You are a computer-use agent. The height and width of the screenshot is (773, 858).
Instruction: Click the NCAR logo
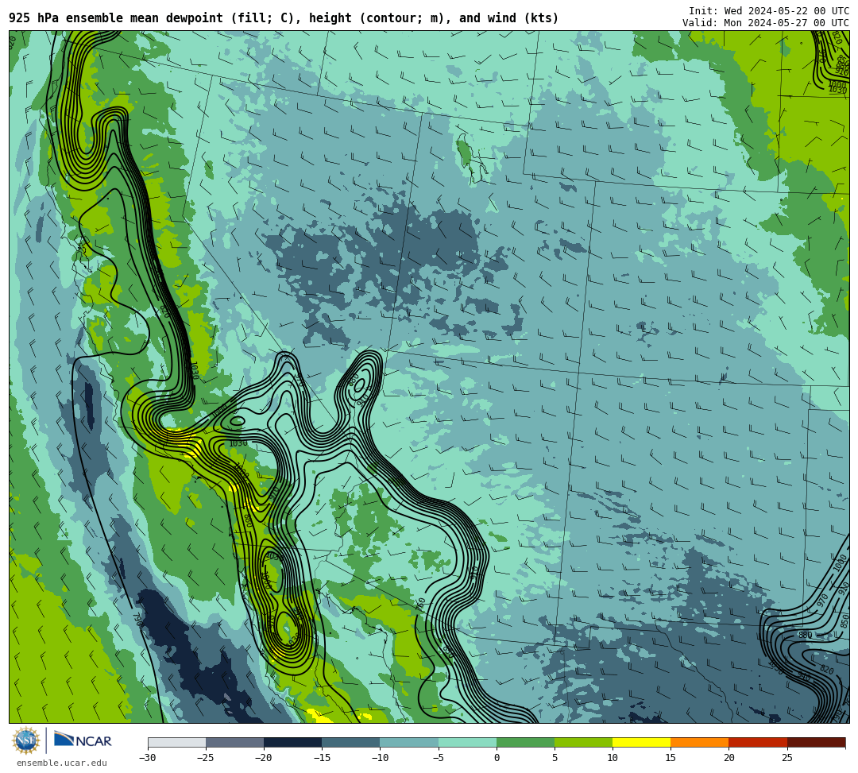coord(83,740)
